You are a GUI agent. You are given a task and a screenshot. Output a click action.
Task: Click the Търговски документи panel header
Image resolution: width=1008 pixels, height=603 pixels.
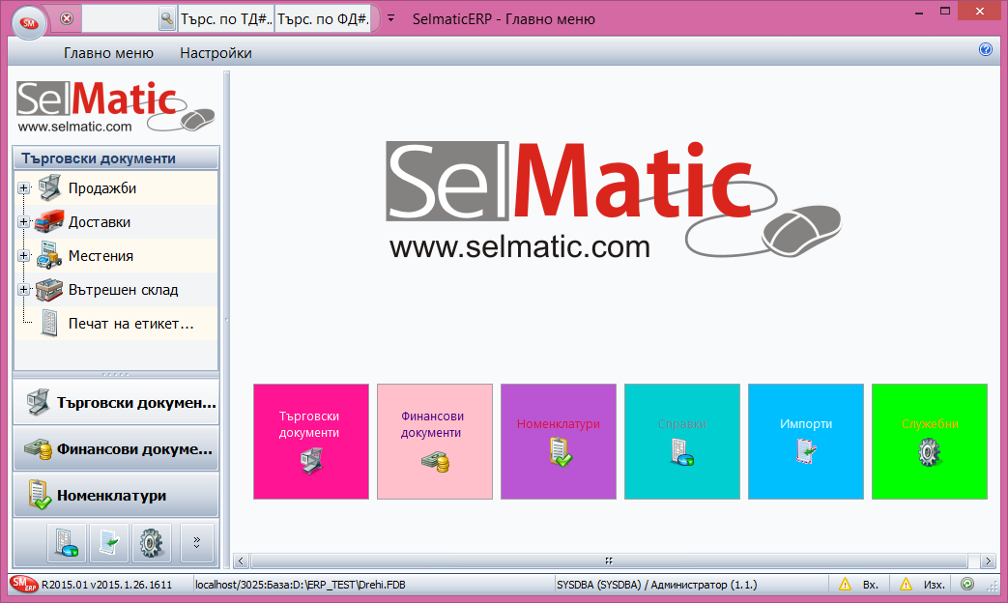click(x=116, y=158)
